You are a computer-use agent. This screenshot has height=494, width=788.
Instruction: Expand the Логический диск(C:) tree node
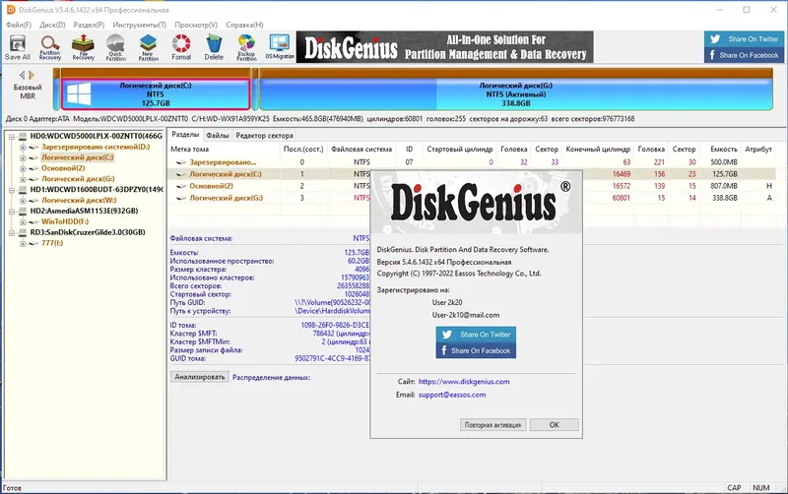point(23,157)
